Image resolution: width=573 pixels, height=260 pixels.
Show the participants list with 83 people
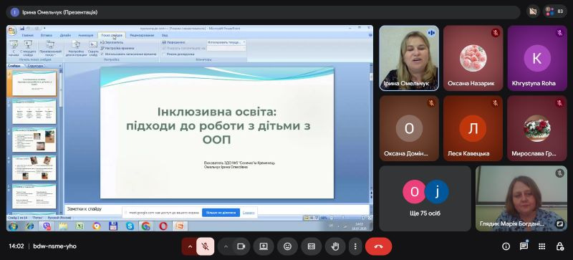[555, 11]
